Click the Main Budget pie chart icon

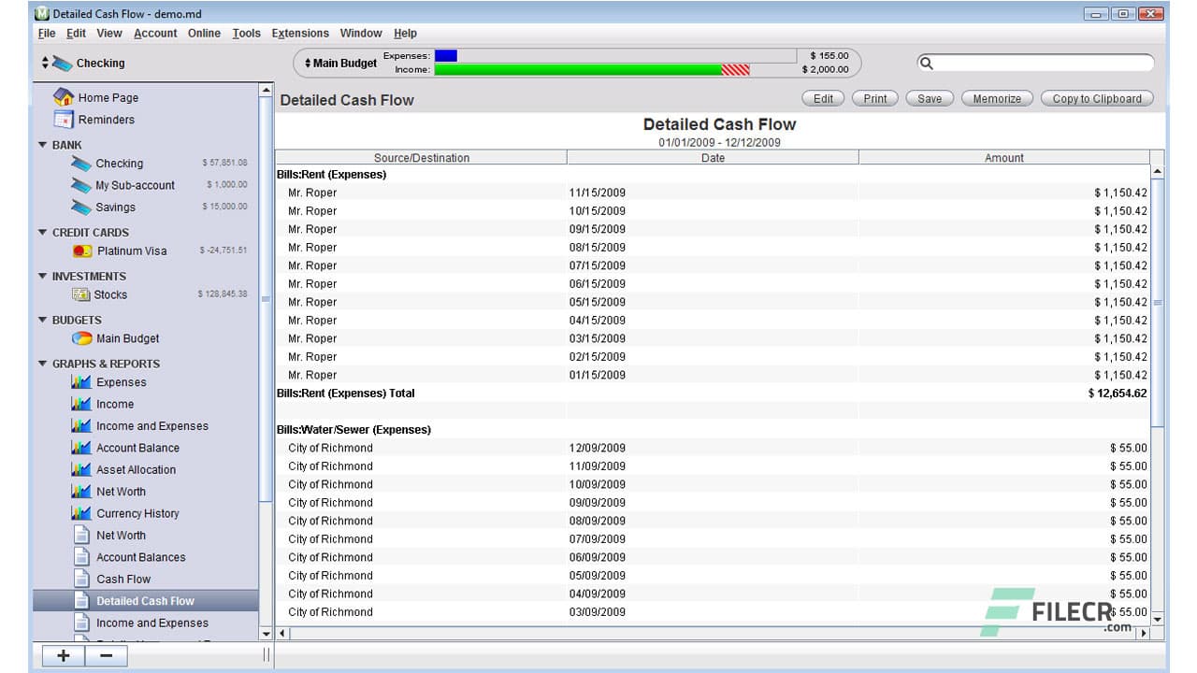click(82, 338)
